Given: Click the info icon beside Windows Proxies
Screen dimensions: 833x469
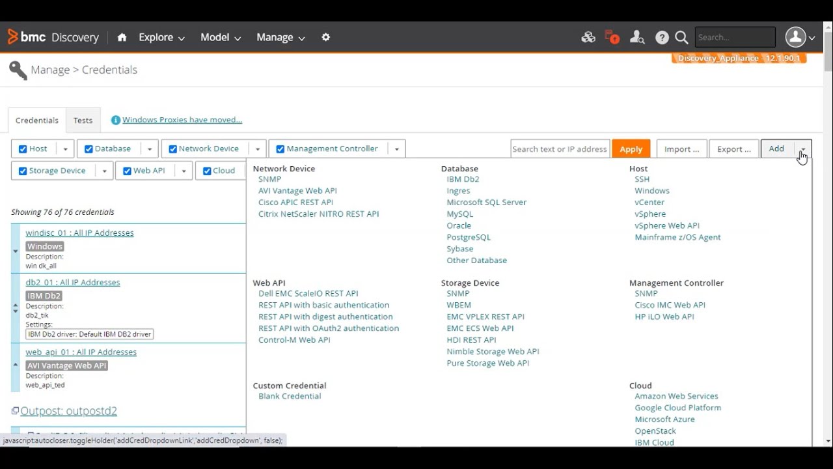Looking at the screenshot, I should pyautogui.click(x=116, y=120).
